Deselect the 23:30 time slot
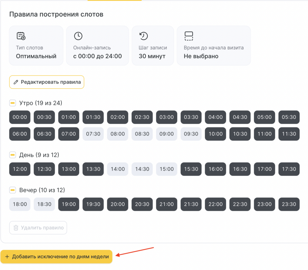Image resolution: width=308 pixels, height=270 pixels. (289, 204)
